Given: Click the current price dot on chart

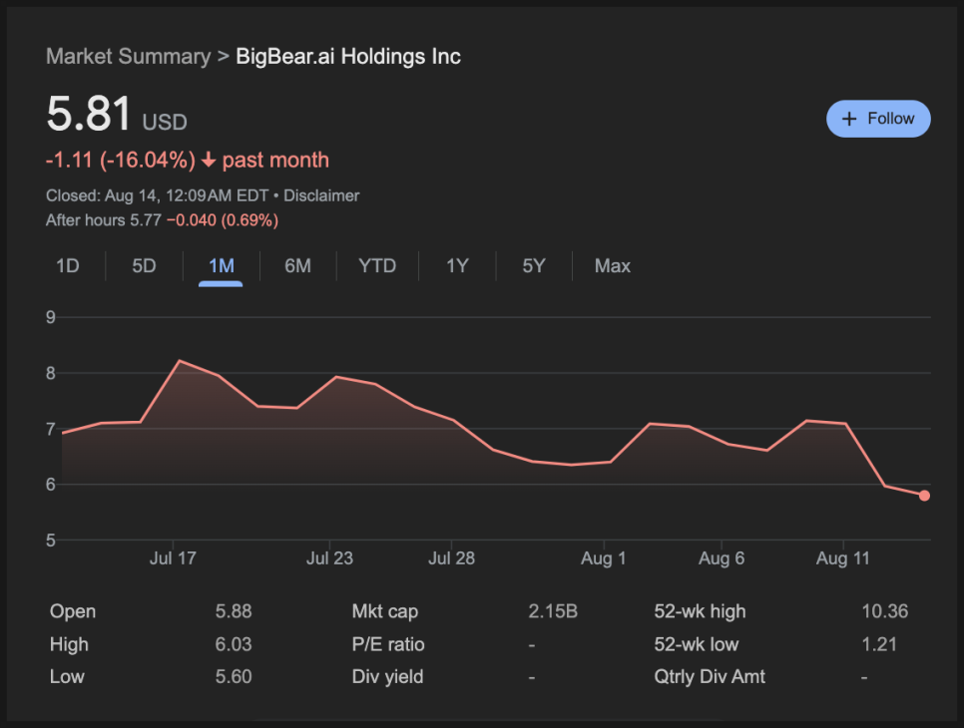Looking at the screenshot, I should (924, 496).
